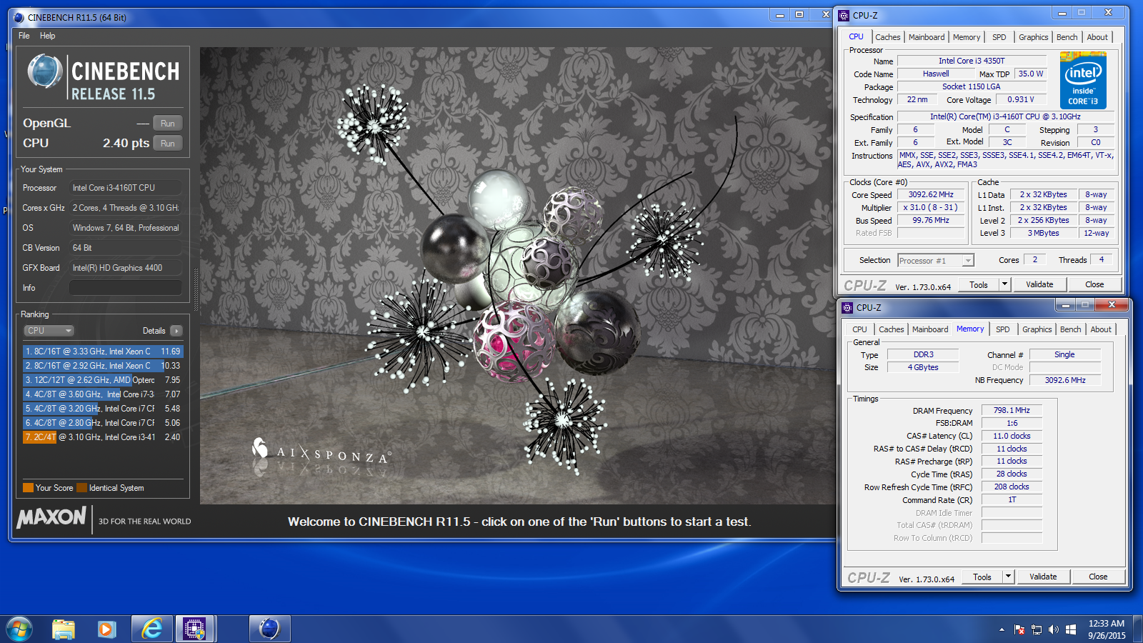
Task: Click the rendered Cinebench scene image
Action: pyautogui.click(x=518, y=276)
